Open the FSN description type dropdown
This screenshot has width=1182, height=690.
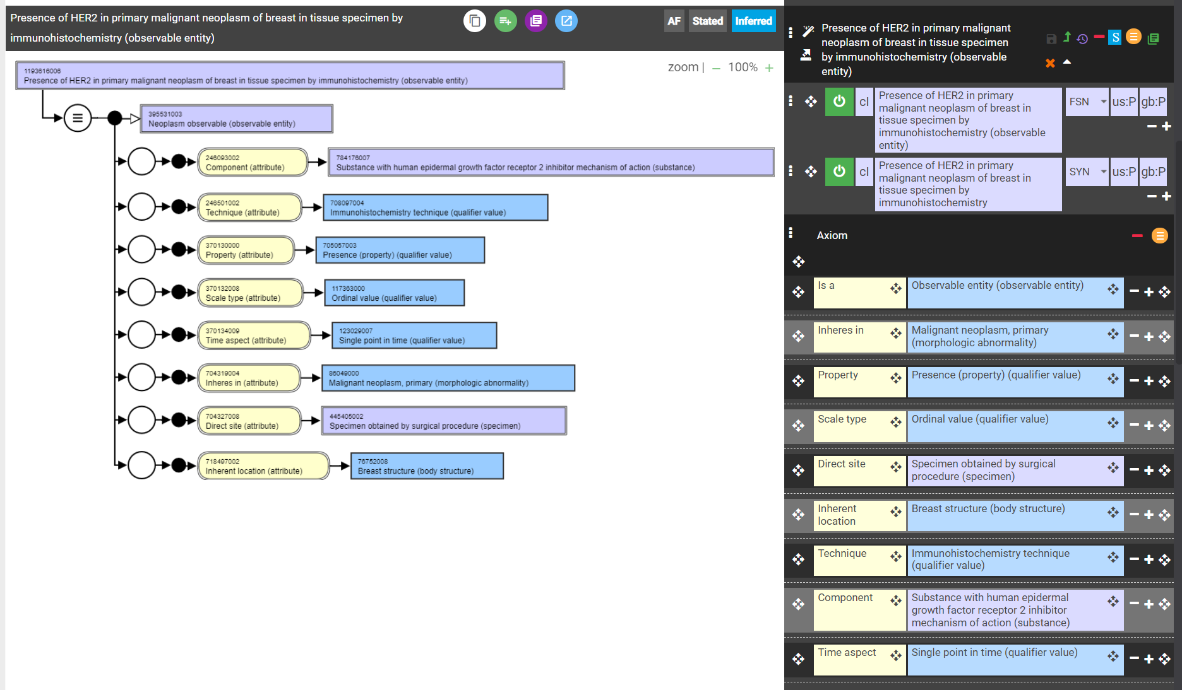click(1087, 102)
